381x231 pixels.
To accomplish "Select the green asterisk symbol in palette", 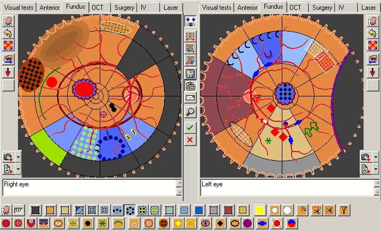I will pyautogui.click(x=101, y=223).
